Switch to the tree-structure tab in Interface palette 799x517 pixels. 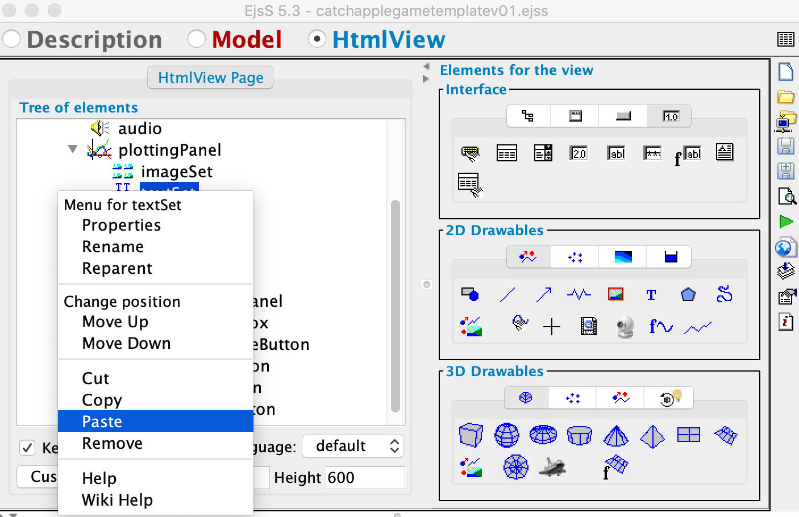[x=528, y=116]
